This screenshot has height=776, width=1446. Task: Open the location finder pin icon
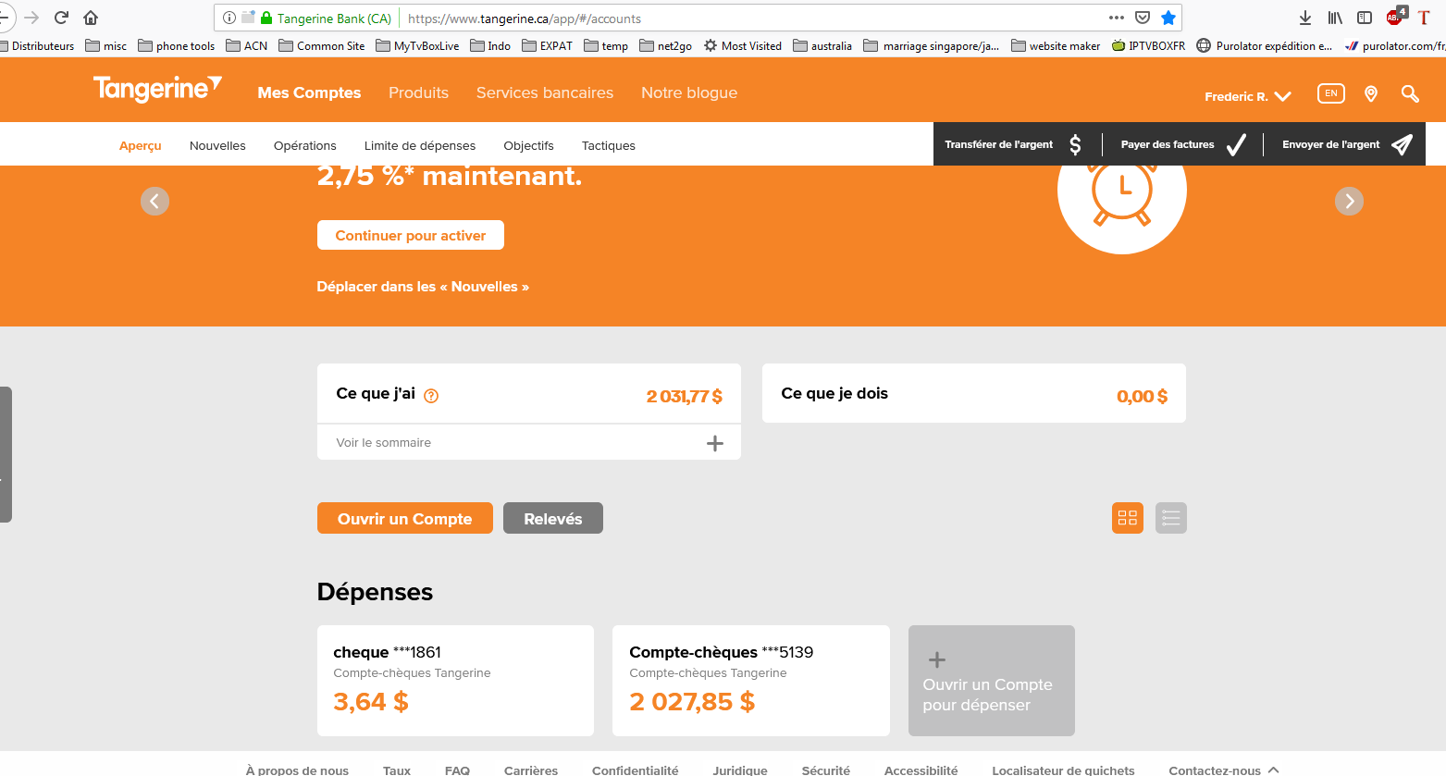(1371, 93)
